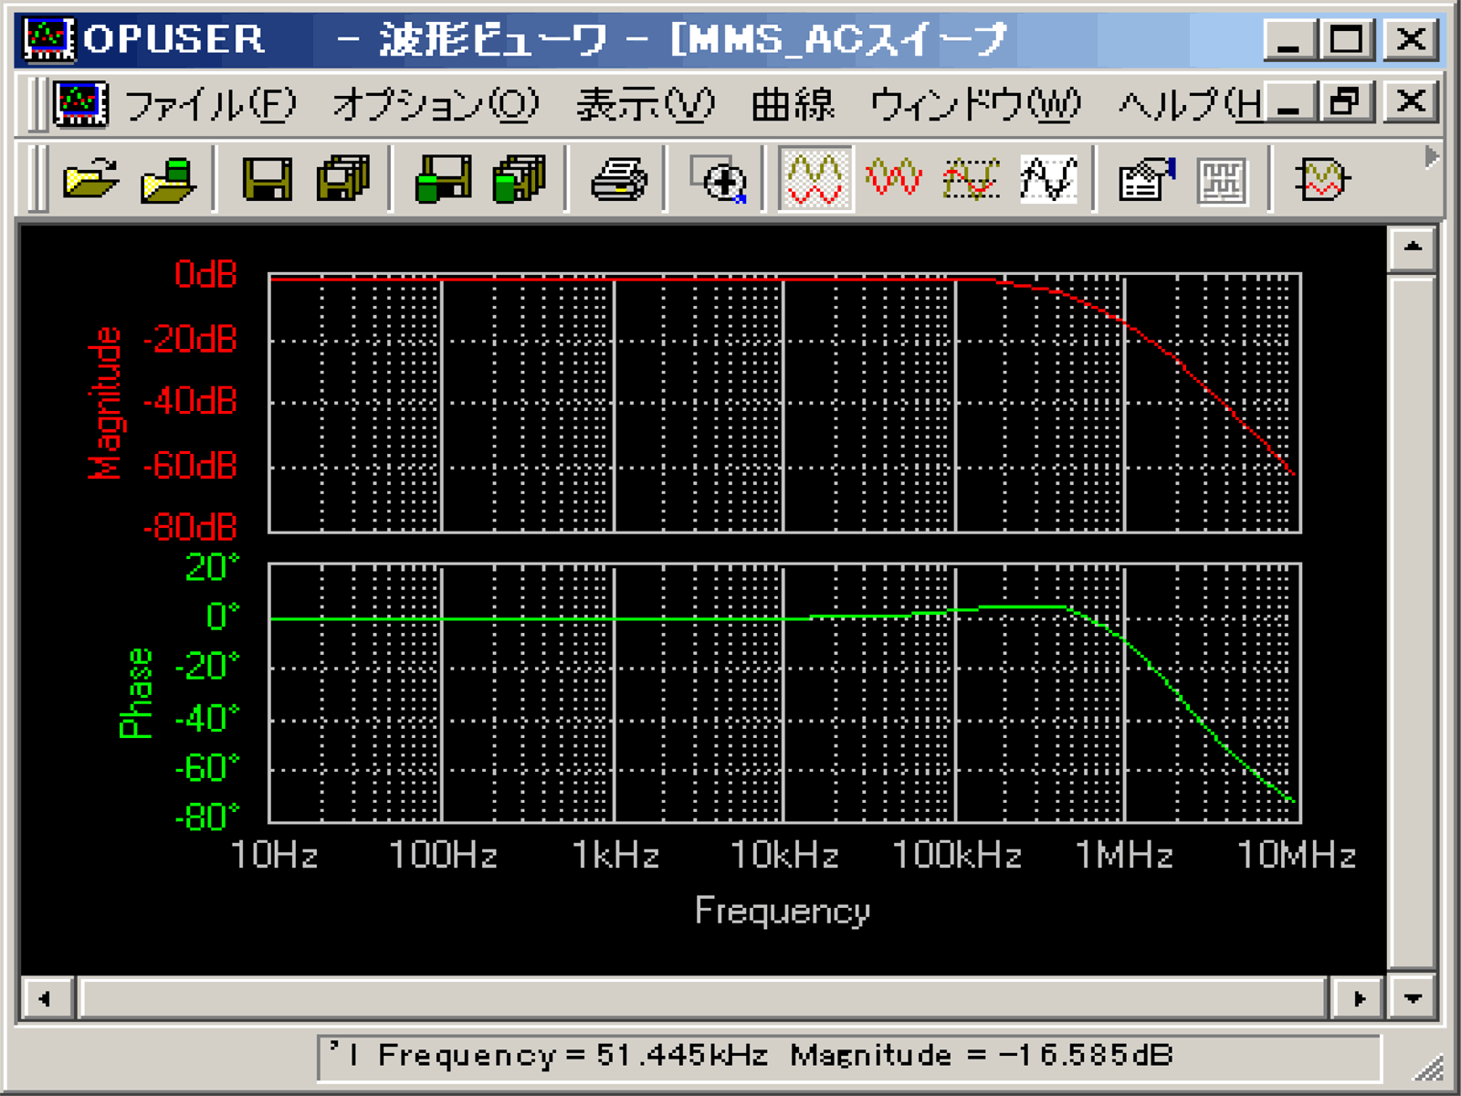The height and width of the screenshot is (1096, 1461).
Task: Click the vertical scrollbar down arrow
Action: coord(1413,998)
